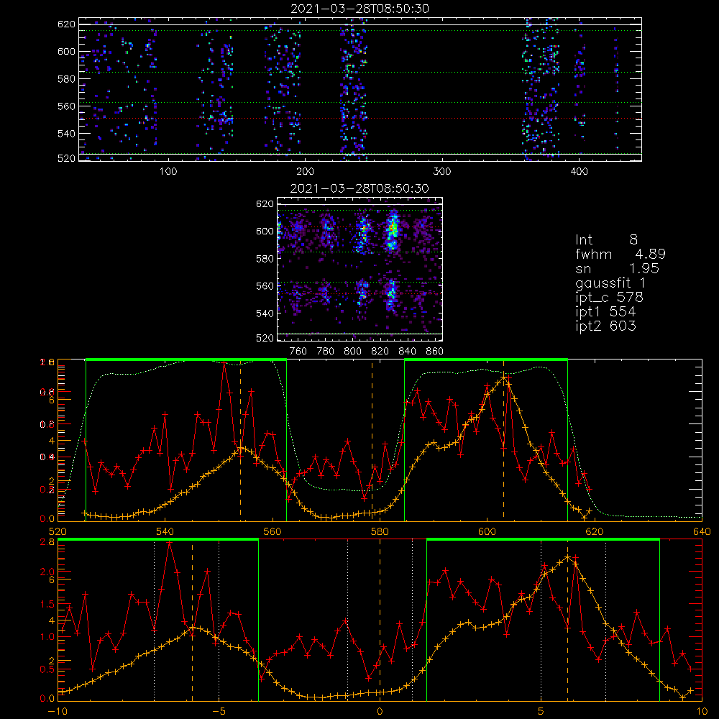This screenshot has width=719, height=719.
Task: Click x-axis label 300 on top image
Action: (x=442, y=172)
